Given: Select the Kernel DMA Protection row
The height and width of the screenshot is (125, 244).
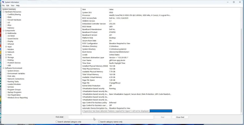Looking at the screenshot, I should 127,86.
